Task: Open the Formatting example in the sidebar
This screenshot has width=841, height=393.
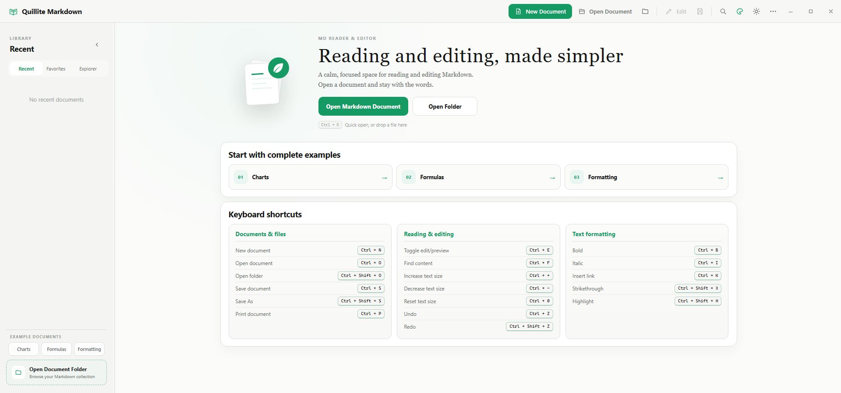Action: (89, 349)
